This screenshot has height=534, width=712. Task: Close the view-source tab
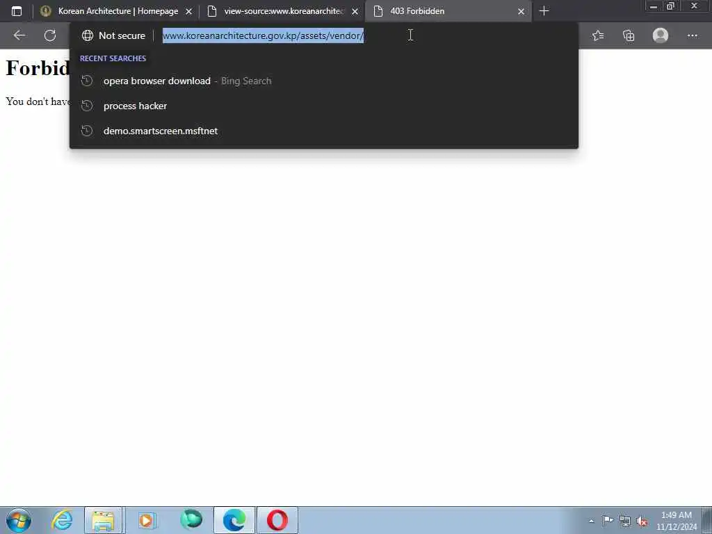click(x=355, y=11)
